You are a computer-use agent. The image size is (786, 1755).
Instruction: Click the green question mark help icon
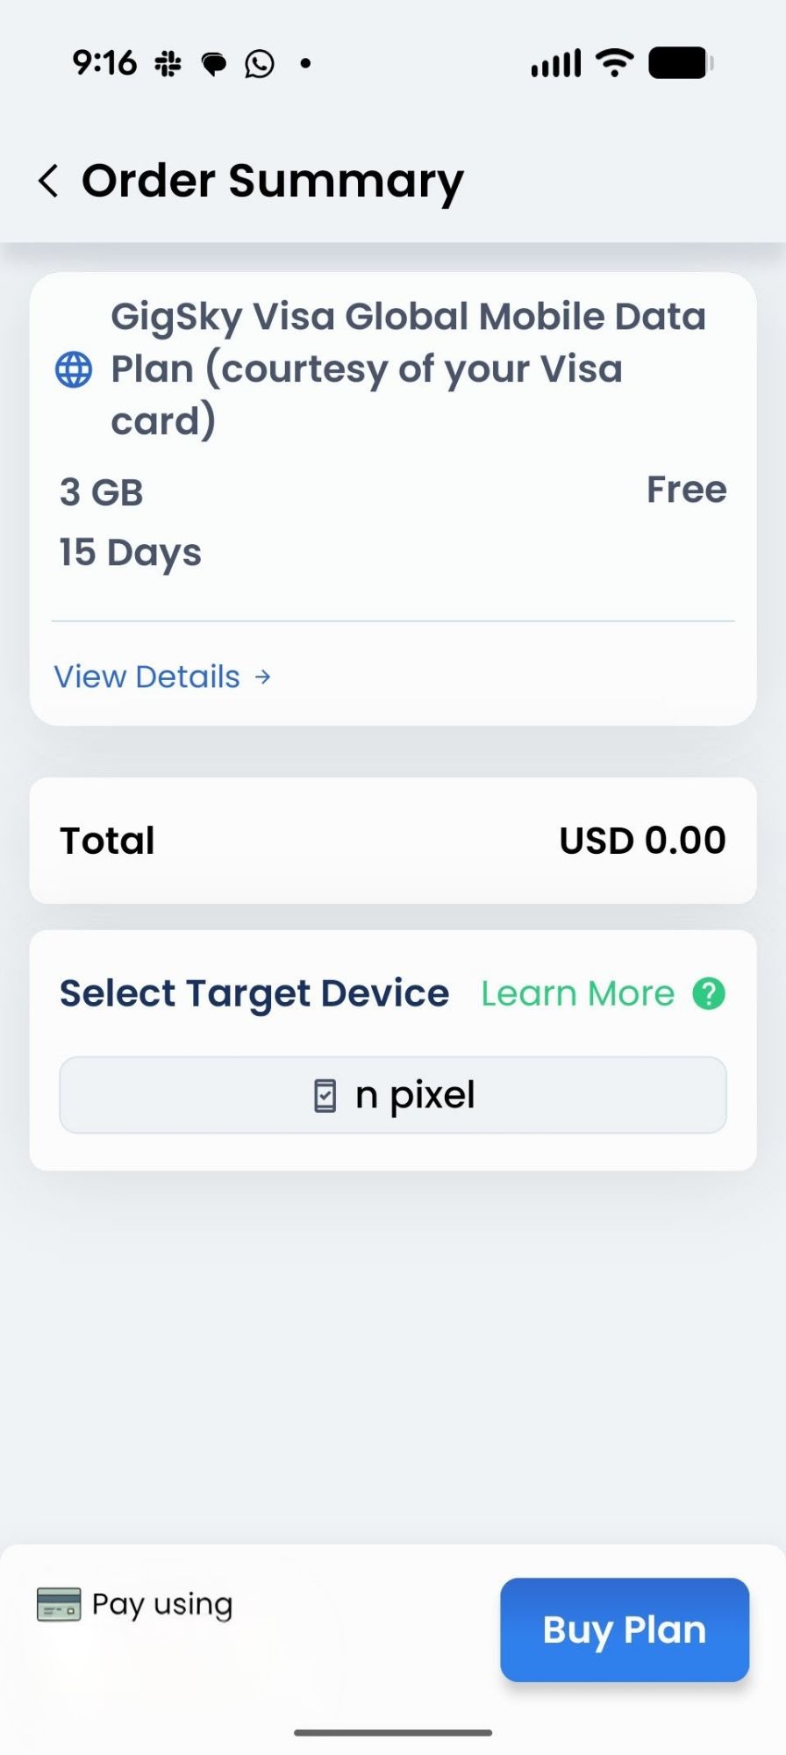(709, 994)
